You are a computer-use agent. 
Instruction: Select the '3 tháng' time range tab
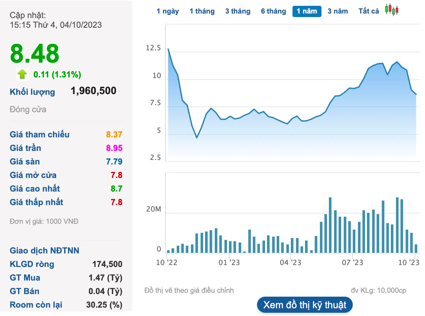[x=238, y=11]
